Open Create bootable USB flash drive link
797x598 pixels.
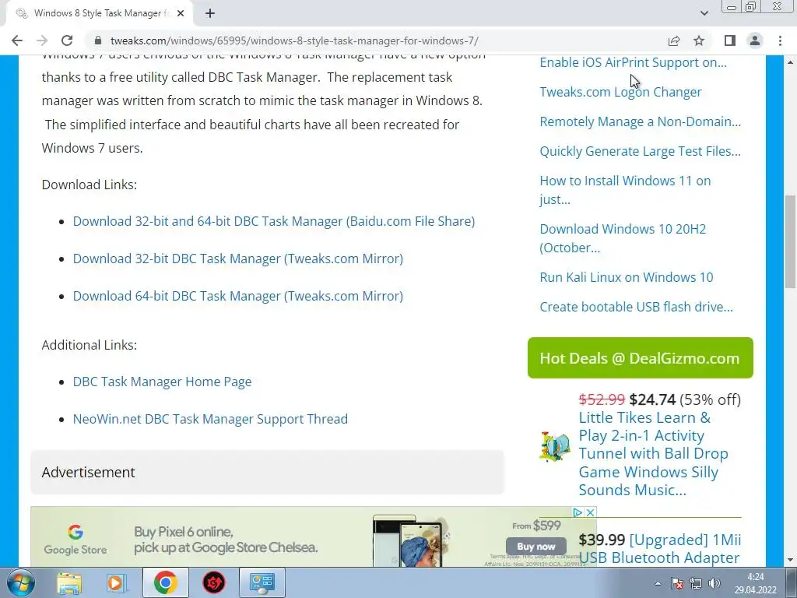[x=636, y=307]
